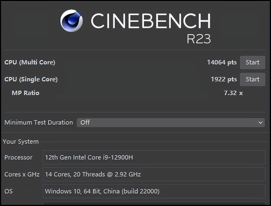Viewport: 271px width, 206px height.
Task: Click the MP Ratio label
Action: 25,93
